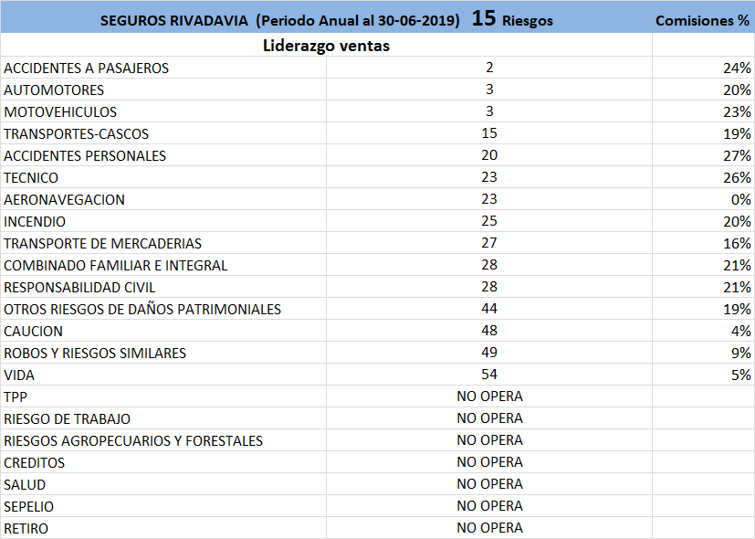Screen dimensions: 755x539
Task: Select 'NO OPERA' in the RETIRO row
Action: click(x=489, y=527)
